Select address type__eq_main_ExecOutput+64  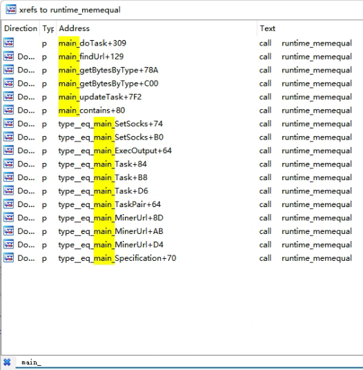[x=115, y=150]
